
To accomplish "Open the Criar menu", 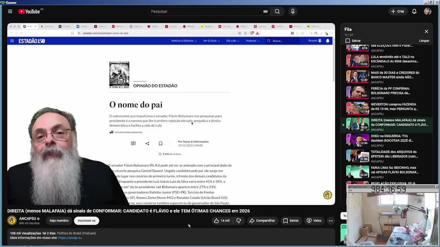I will click(x=398, y=11).
